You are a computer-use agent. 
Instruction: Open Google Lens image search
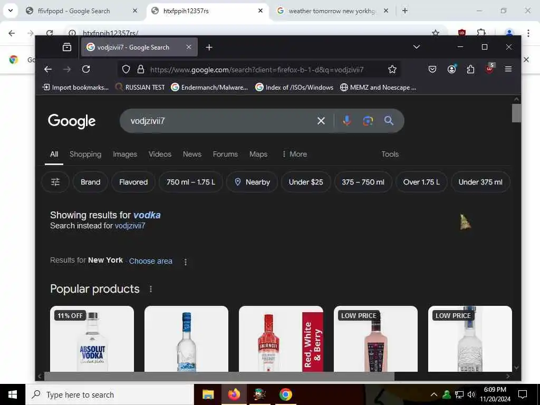tap(368, 121)
